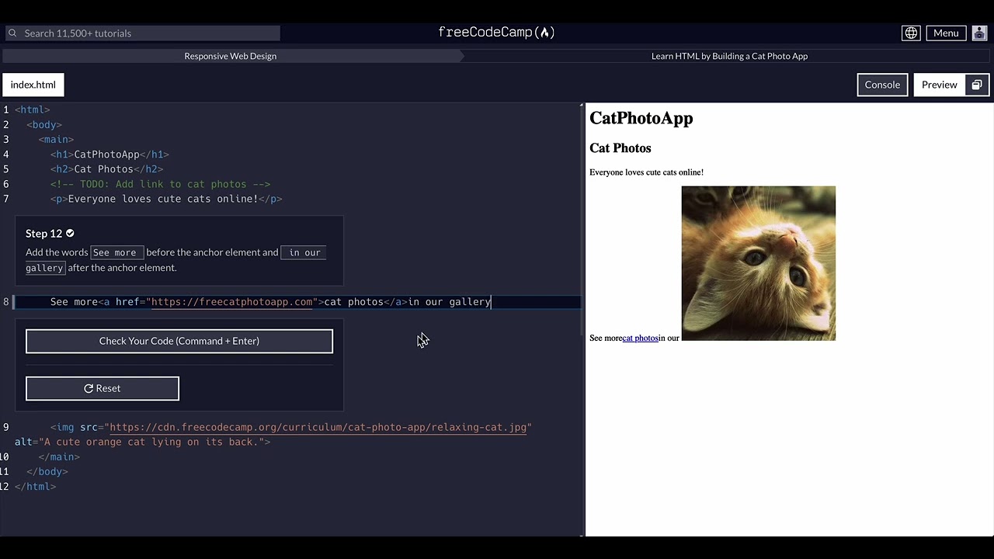Click the kitten image in preview
This screenshot has width=994, height=559.
point(759,263)
